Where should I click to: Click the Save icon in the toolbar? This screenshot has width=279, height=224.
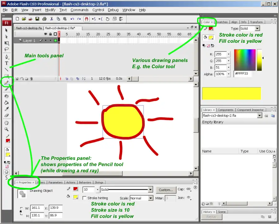pyautogui.click(x=37, y=19)
